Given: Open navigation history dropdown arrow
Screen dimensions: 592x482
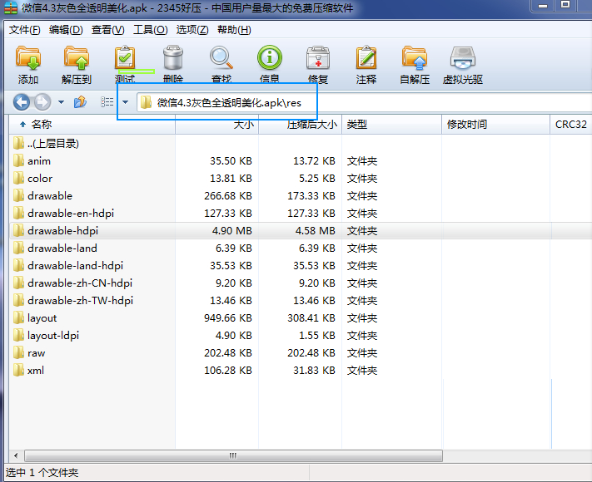Looking at the screenshot, I should (61, 102).
